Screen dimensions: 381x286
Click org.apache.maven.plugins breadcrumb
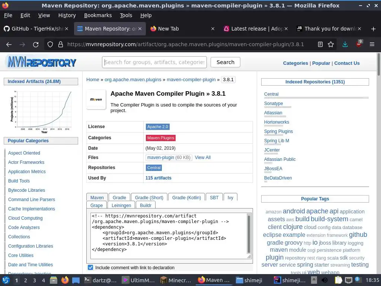(133, 80)
